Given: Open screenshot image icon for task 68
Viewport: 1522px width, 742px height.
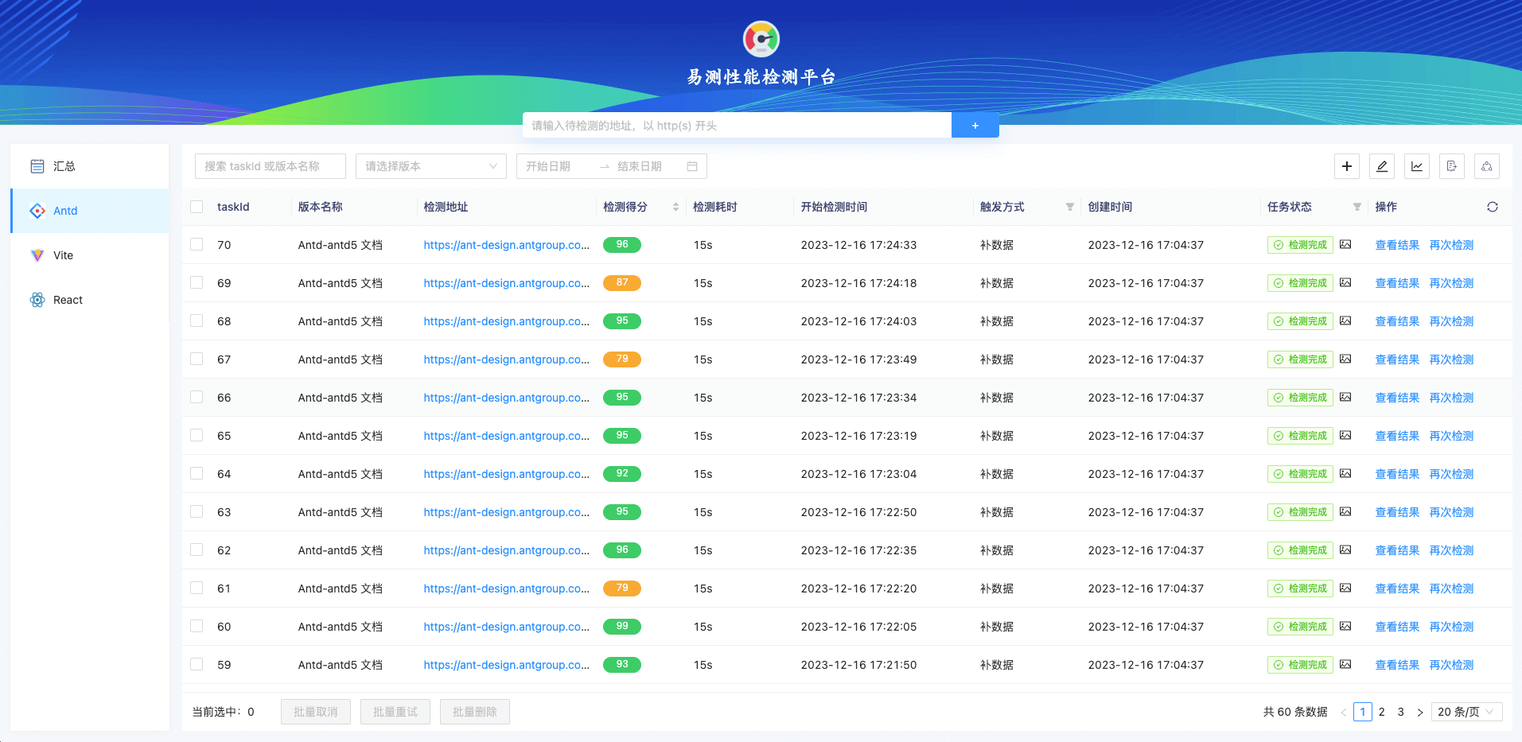Looking at the screenshot, I should (1345, 320).
